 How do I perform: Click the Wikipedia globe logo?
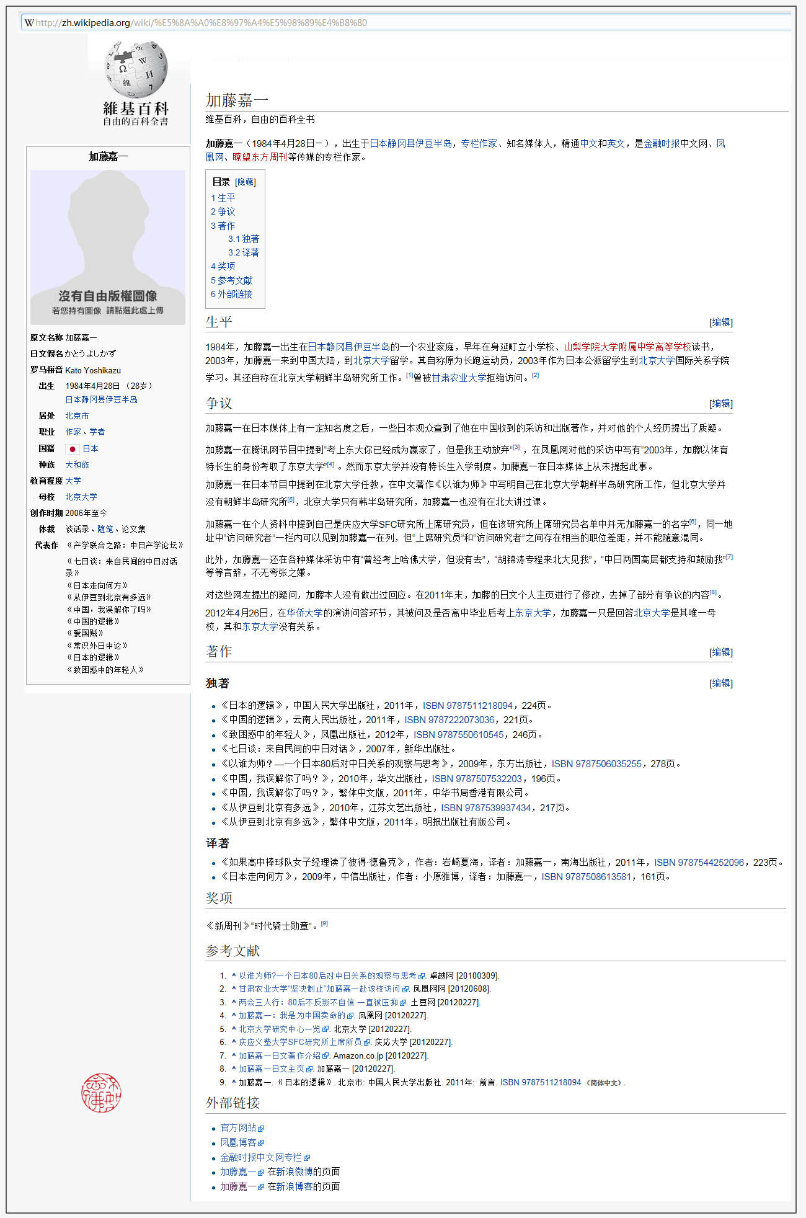(x=136, y=69)
